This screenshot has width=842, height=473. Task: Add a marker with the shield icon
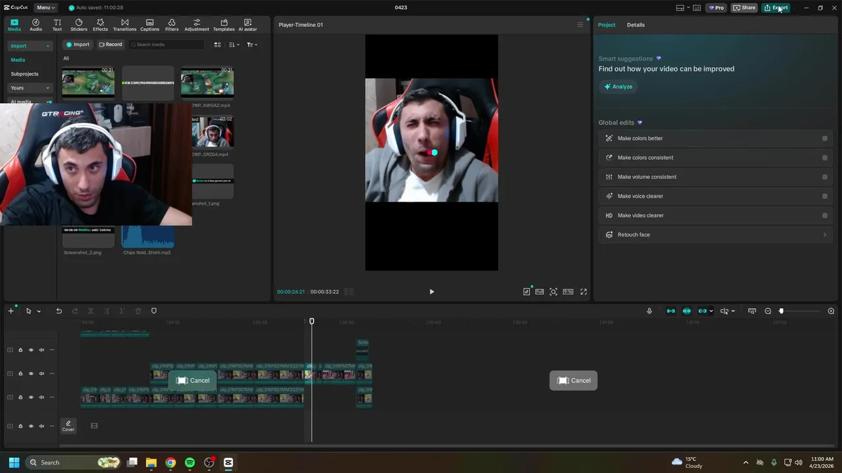pos(154,311)
